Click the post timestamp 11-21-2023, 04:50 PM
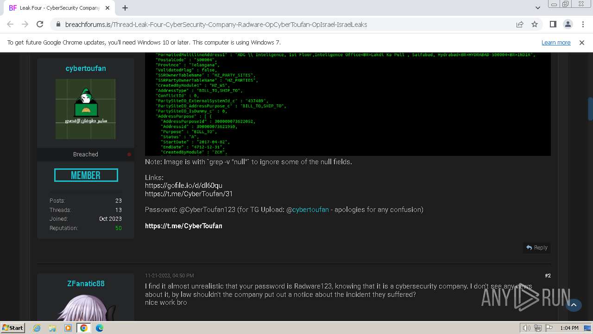The width and height of the screenshot is (593, 334). pyautogui.click(x=170, y=276)
